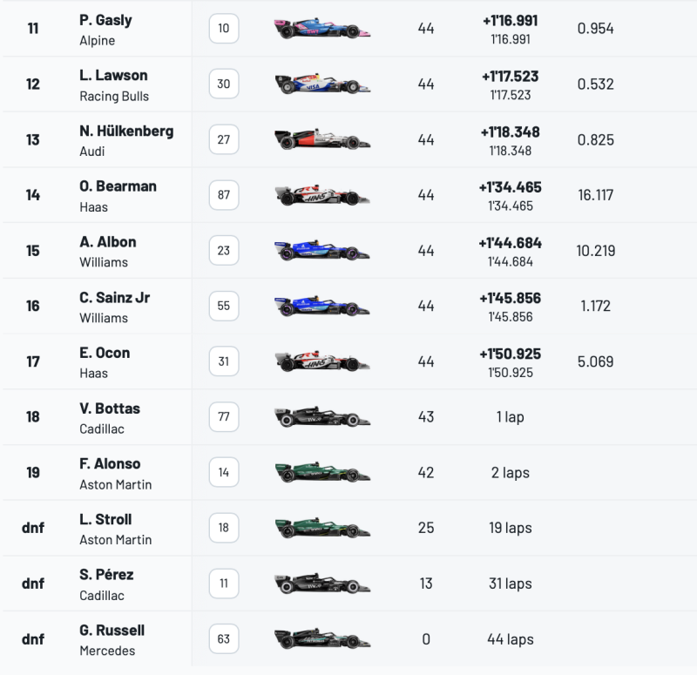697x675 pixels.
Task: Select Hülkenberg's Audi car image
Action: pos(322,139)
